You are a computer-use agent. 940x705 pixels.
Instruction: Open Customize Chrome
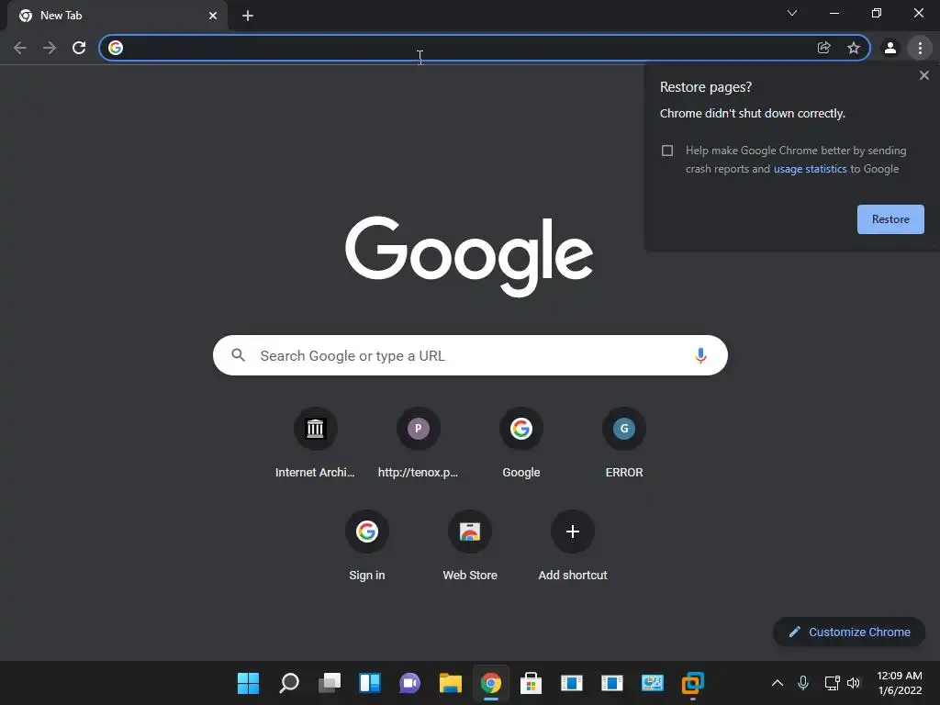tap(849, 632)
